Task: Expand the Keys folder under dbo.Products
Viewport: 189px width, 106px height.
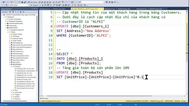Action: click(12, 90)
